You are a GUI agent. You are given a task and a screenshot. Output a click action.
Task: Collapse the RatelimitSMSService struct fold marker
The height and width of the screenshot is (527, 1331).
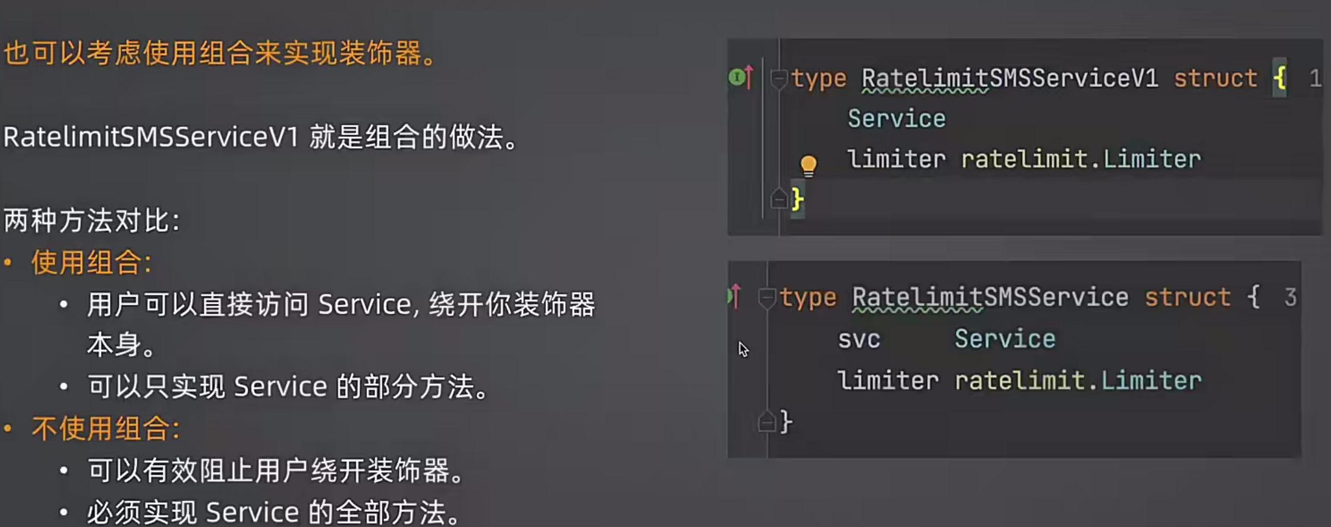(x=766, y=298)
